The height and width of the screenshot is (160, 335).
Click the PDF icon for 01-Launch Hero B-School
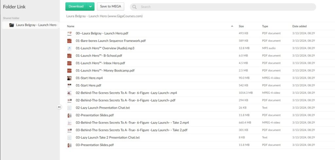[x=69, y=56]
